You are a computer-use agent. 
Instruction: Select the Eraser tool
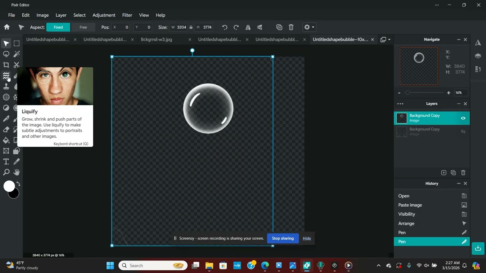click(6, 130)
